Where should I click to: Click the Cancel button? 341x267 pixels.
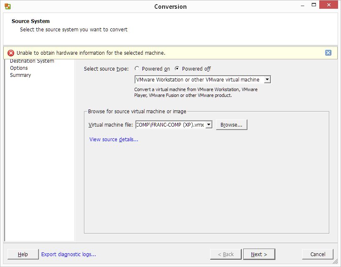click(318, 254)
